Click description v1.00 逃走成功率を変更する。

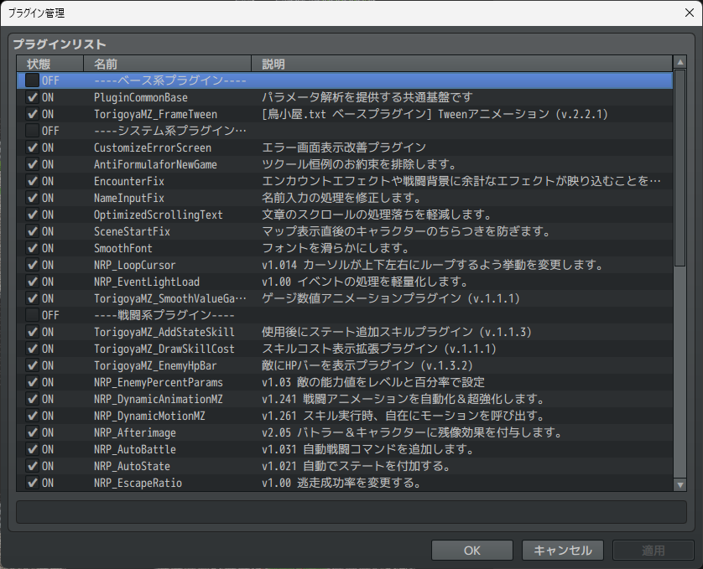341,483
